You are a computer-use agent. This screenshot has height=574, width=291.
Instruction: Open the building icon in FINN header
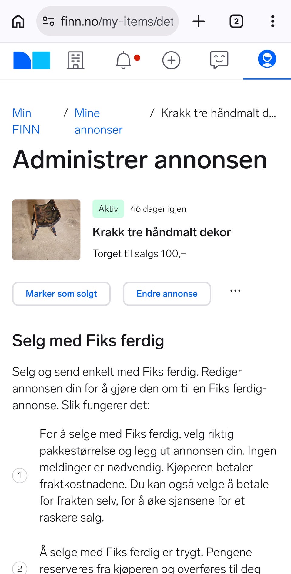[75, 60]
